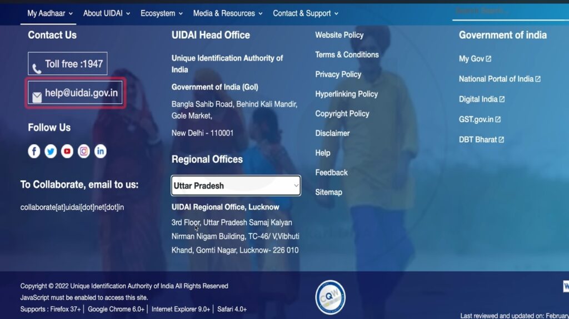Click the phone icon beside Toll free
The height and width of the screenshot is (319, 569).
pos(37,68)
